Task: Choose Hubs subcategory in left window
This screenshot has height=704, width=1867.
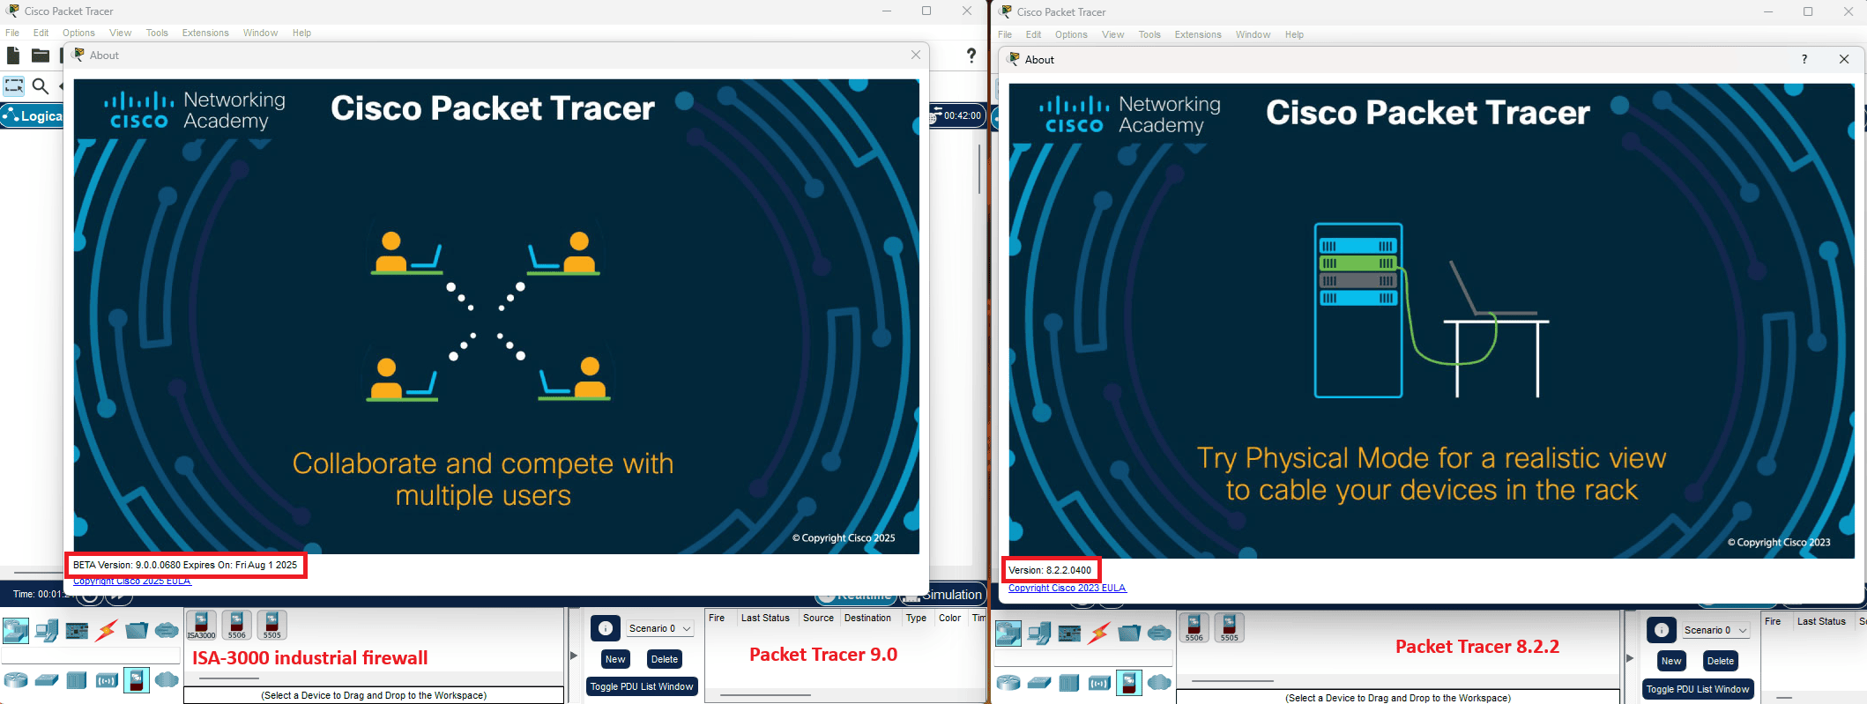Action: point(77,680)
